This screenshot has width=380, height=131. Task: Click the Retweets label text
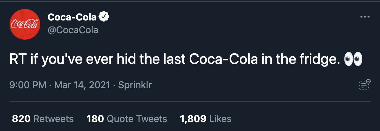pyautogui.click(x=53, y=119)
